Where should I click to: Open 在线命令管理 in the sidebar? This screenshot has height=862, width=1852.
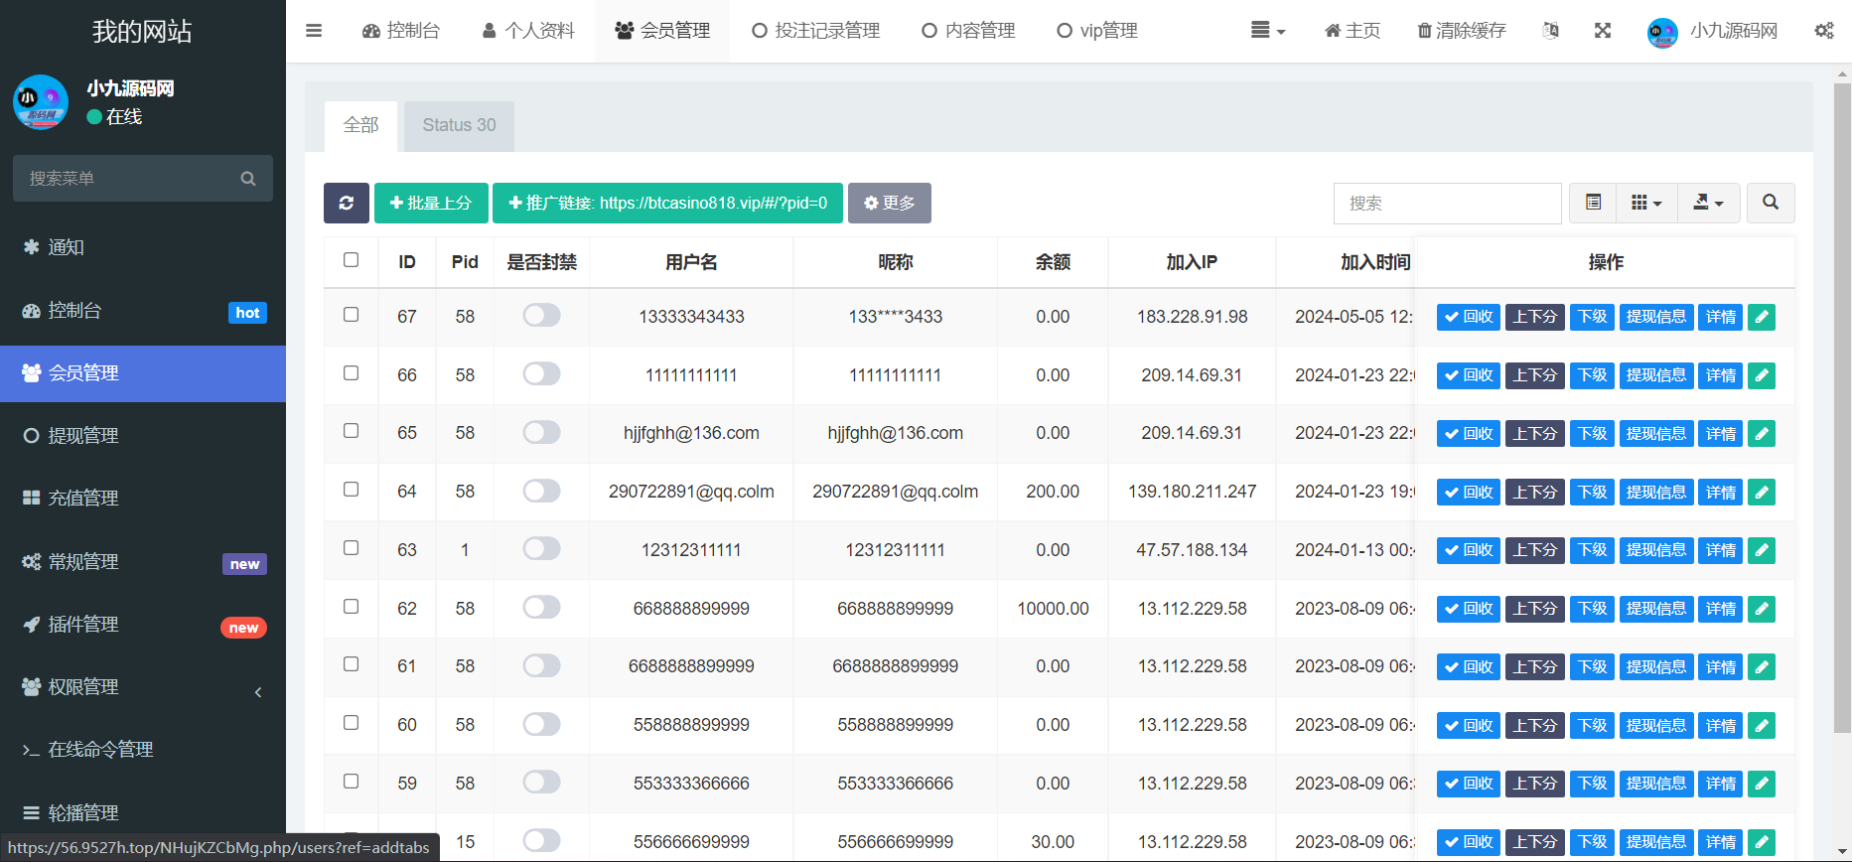pyautogui.click(x=143, y=750)
